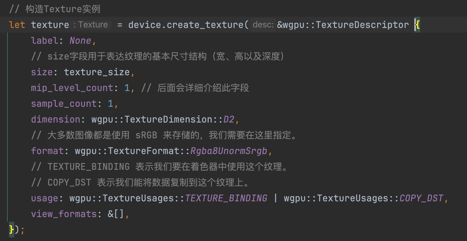Click the TextureDescriptor type name
The height and width of the screenshot is (241, 467).
(x=362, y=25)
